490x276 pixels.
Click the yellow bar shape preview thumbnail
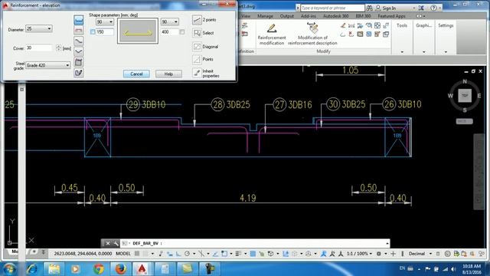[x=138, y=31]
